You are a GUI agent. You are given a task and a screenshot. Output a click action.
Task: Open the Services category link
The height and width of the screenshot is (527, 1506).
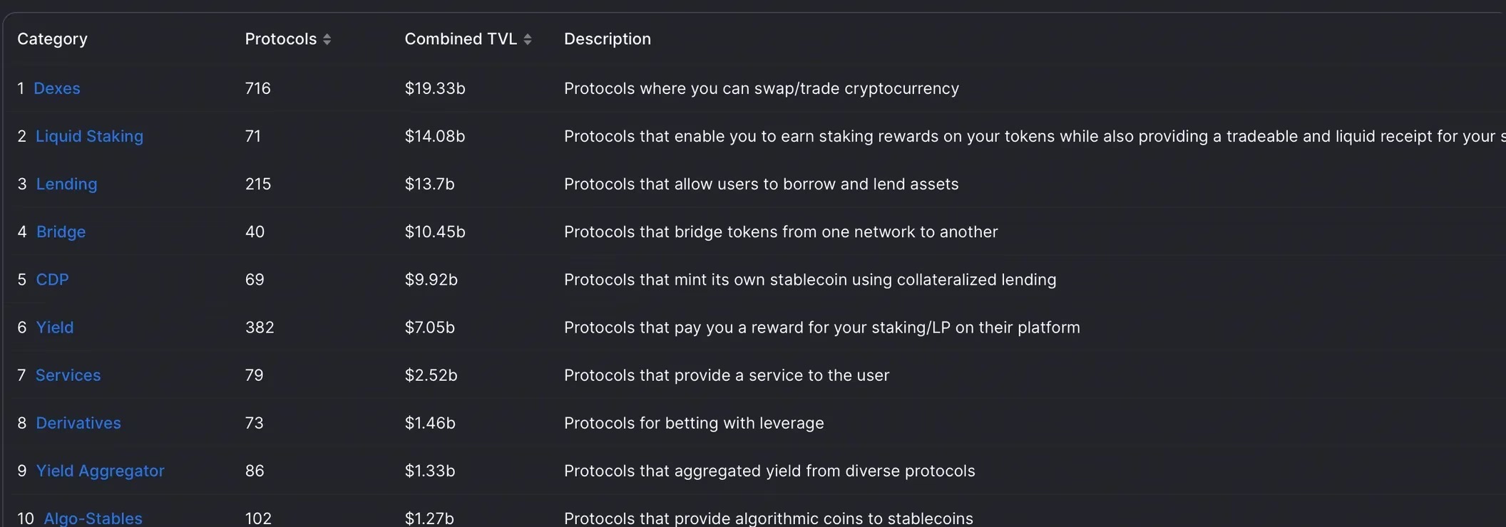click(x=68, y=375)
